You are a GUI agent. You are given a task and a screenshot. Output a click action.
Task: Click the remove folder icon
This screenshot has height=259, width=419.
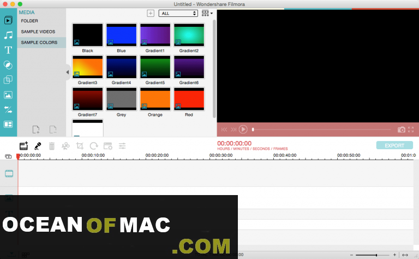(x=53, y=129)
